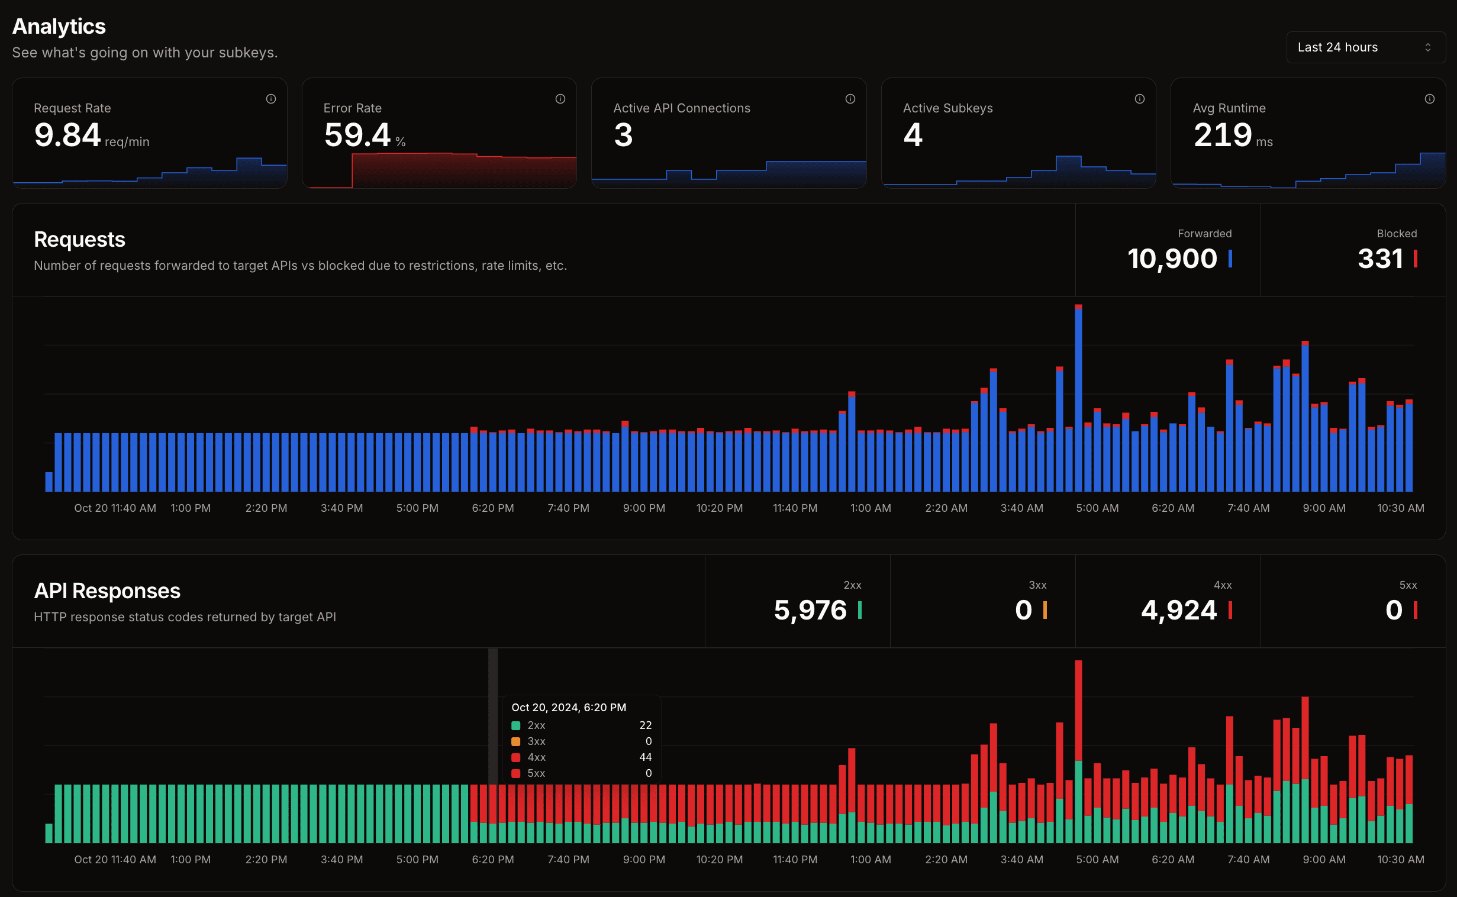This screenshot has width=1457, height=897.
Task: Click the Analytics page heading
Action: click(59, 27)
